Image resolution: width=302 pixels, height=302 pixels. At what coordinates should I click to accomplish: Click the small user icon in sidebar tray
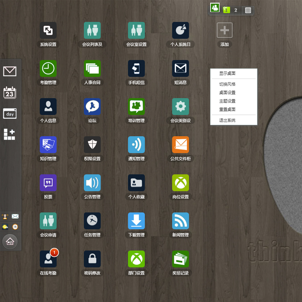tap(5, 217)
